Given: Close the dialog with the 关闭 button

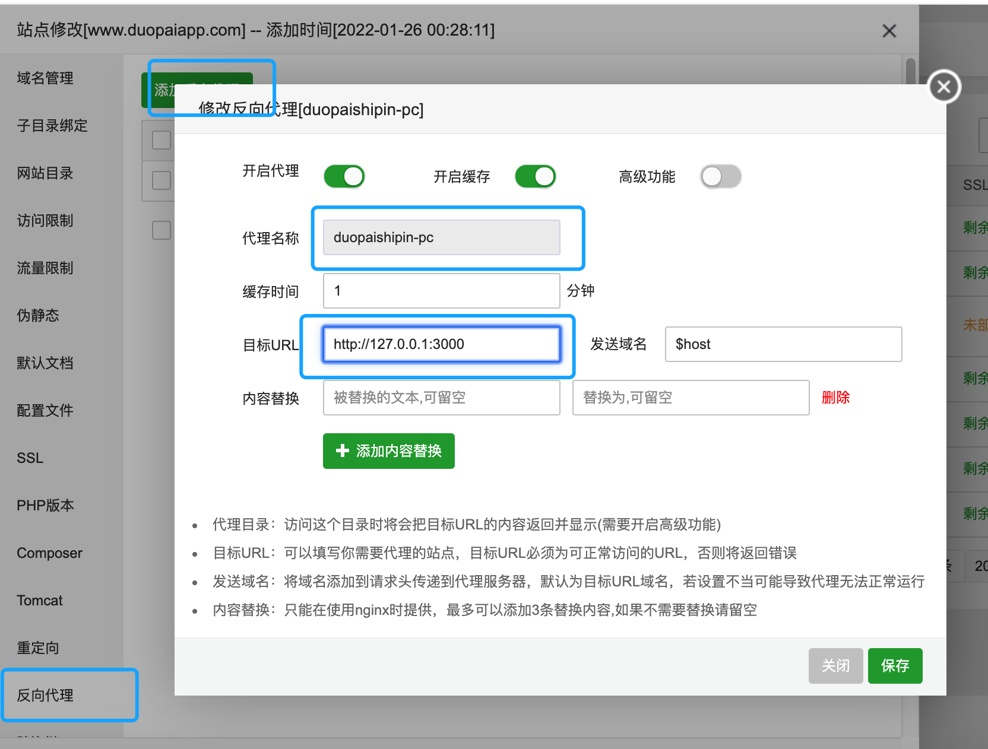Looking at the screenshot, I should click(x=835, y=665).
